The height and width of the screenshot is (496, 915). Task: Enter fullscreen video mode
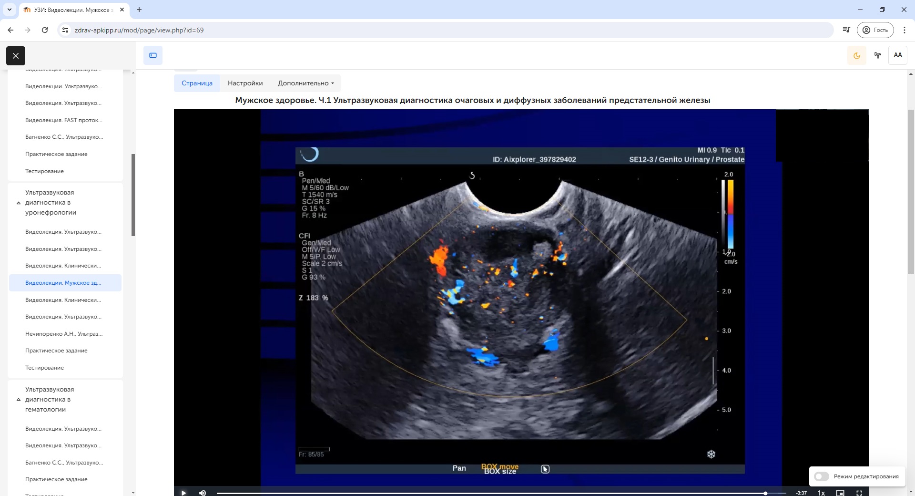[859, 493]
